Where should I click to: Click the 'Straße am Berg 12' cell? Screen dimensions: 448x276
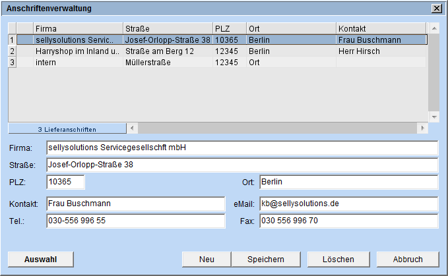pos(168,51)
